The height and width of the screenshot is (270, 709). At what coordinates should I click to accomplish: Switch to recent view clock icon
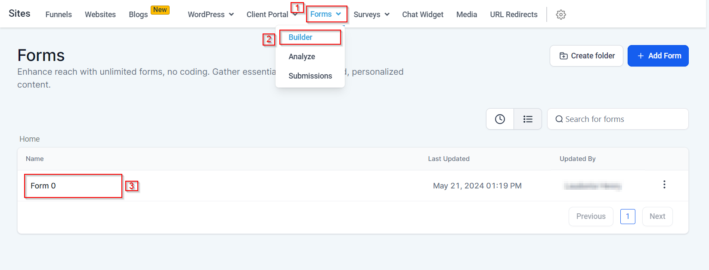(x=500, y=119)
